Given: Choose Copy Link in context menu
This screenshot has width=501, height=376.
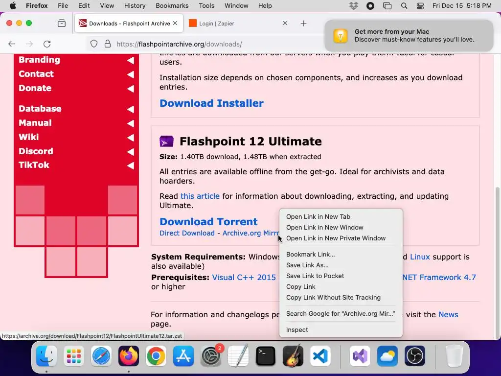Looking at the screenshot, I should (x=341, y=287).
